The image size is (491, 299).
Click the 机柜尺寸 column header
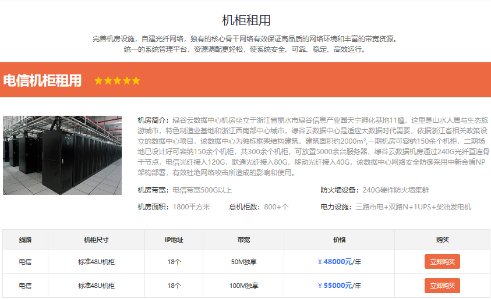point(96,240)
